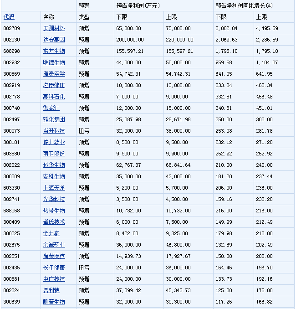Open the 东诚药业 stock link
Screen dimensions: 296x309
click(54, 245)
